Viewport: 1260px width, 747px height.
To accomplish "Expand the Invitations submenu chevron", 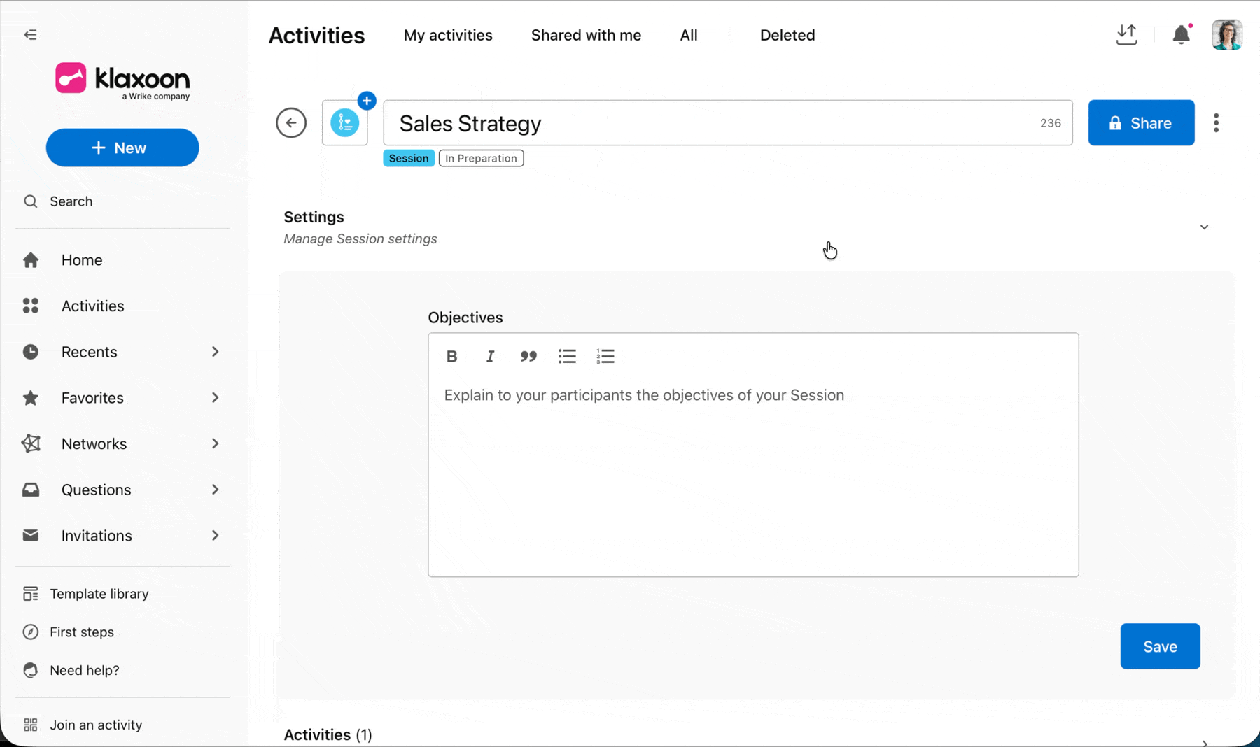I will pyautogui.click(x=216, y=536).
